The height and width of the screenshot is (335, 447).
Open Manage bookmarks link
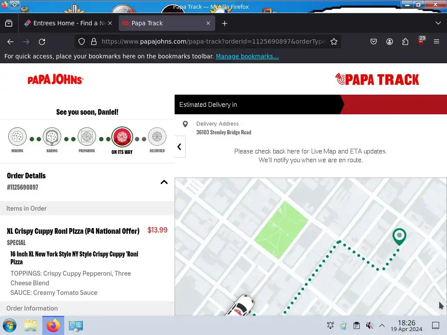[247, 56]
